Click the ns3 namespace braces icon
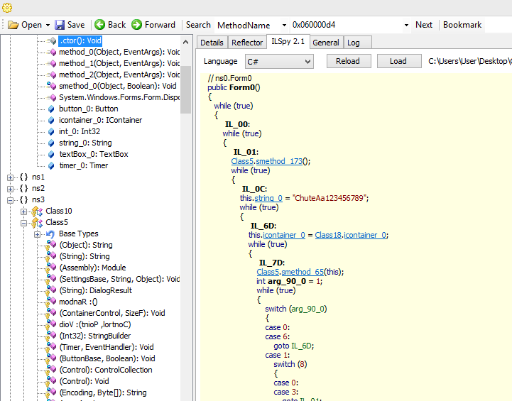This screenshot has height=401, width=512. click(24, 199)
